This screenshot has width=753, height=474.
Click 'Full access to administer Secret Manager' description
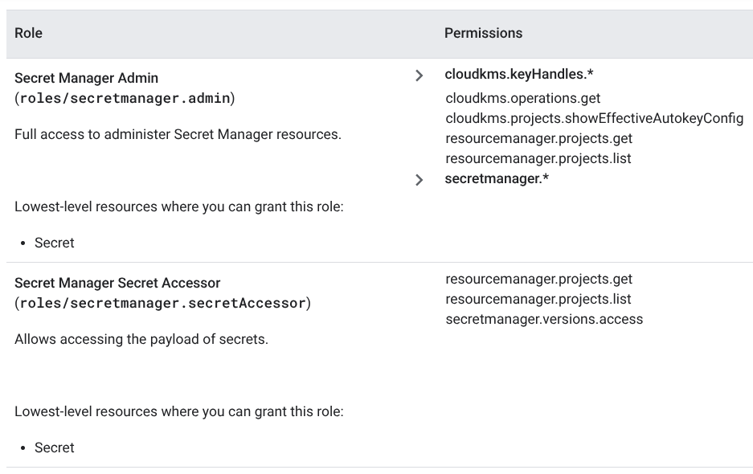(x=178, y=134)
